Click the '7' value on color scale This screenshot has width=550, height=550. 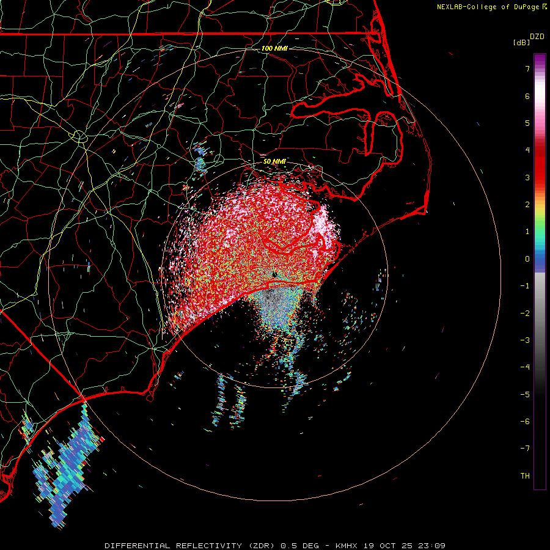coord(527,68)
